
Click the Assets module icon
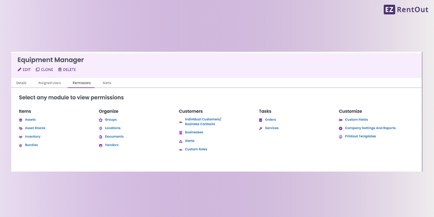click(x=21, y=120)
